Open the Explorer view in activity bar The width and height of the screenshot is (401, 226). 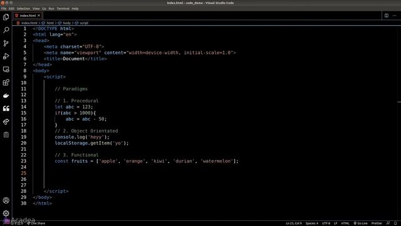(6, 17)
